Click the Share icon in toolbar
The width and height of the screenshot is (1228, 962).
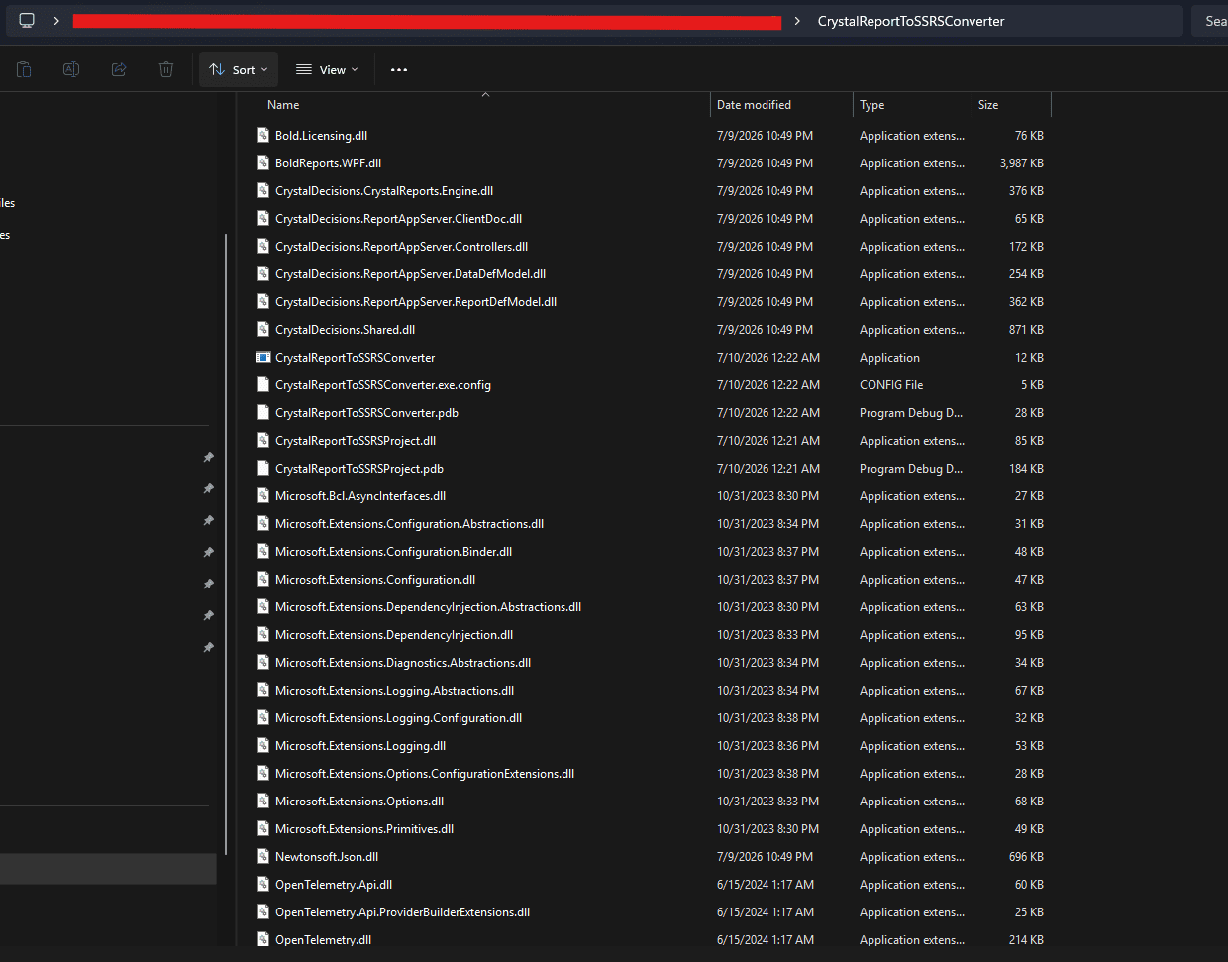tap(119, 69)
